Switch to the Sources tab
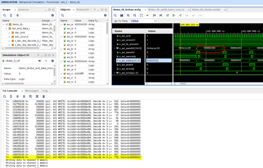263x168 pixels. tap(23, 10)
